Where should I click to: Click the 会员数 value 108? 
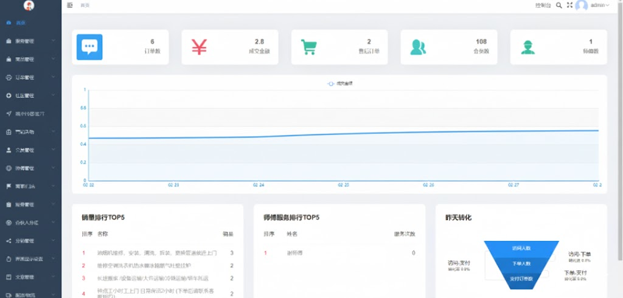coord(481,41)
